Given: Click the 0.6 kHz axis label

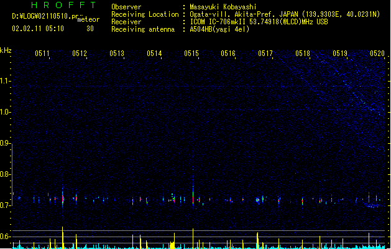Looking at the screenshot, I should pyautogui.click(x=5, y=237).
